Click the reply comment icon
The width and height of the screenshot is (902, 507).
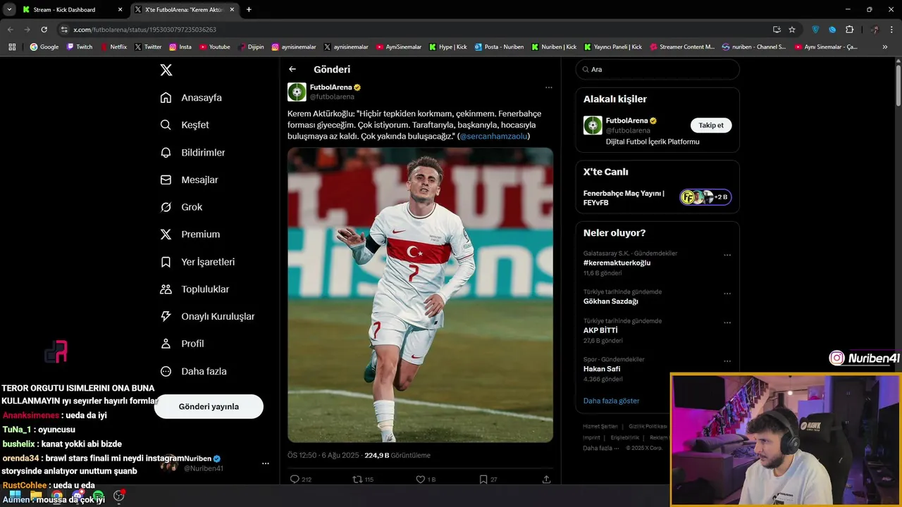(295, 480)
